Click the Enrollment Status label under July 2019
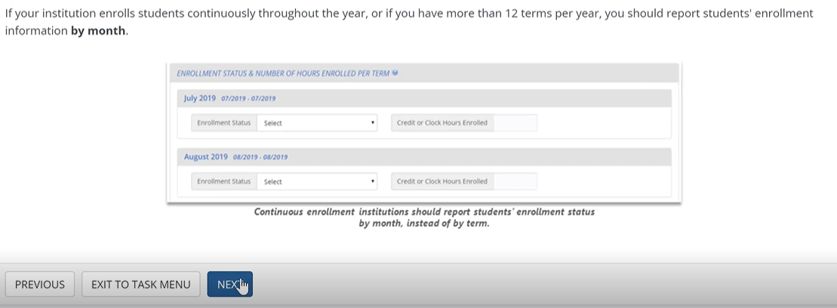837x308 pixels. pyautogui.click(x=223, y=123)
